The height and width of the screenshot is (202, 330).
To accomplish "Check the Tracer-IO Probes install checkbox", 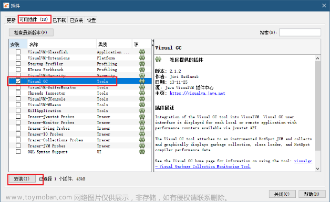I will [18, 134].
